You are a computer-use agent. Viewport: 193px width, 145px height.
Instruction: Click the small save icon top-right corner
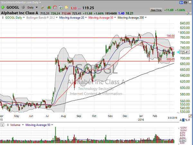pyautogui.click(x=190, y=2)
